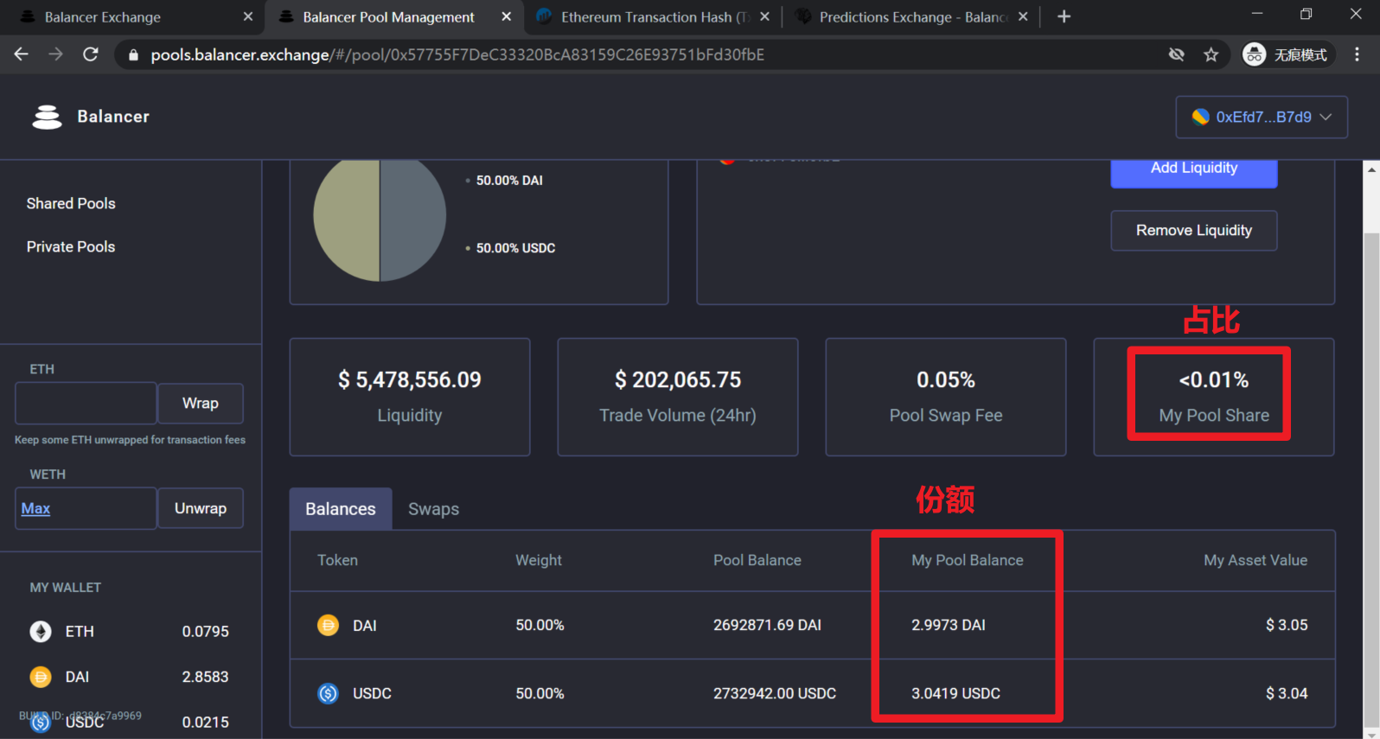Select the Swaps tab
The height and width of the screenshot is (739, 1380).
click(433, 509)
